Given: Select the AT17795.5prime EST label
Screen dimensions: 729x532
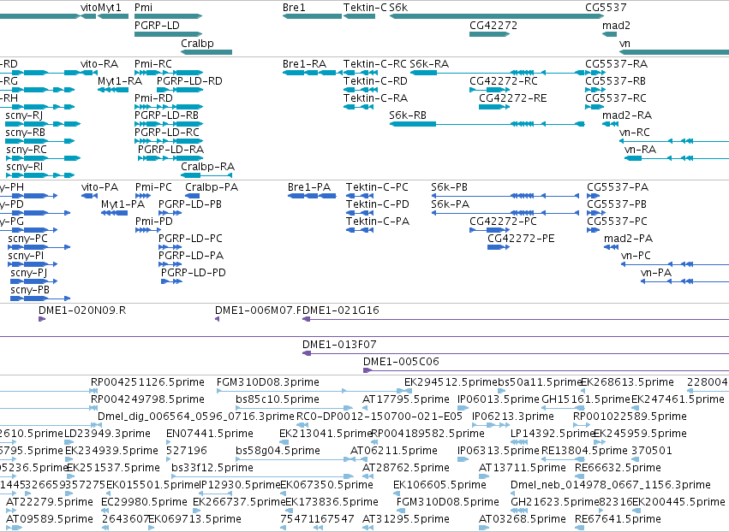Looking at the screenshot, I should point(406,399).
